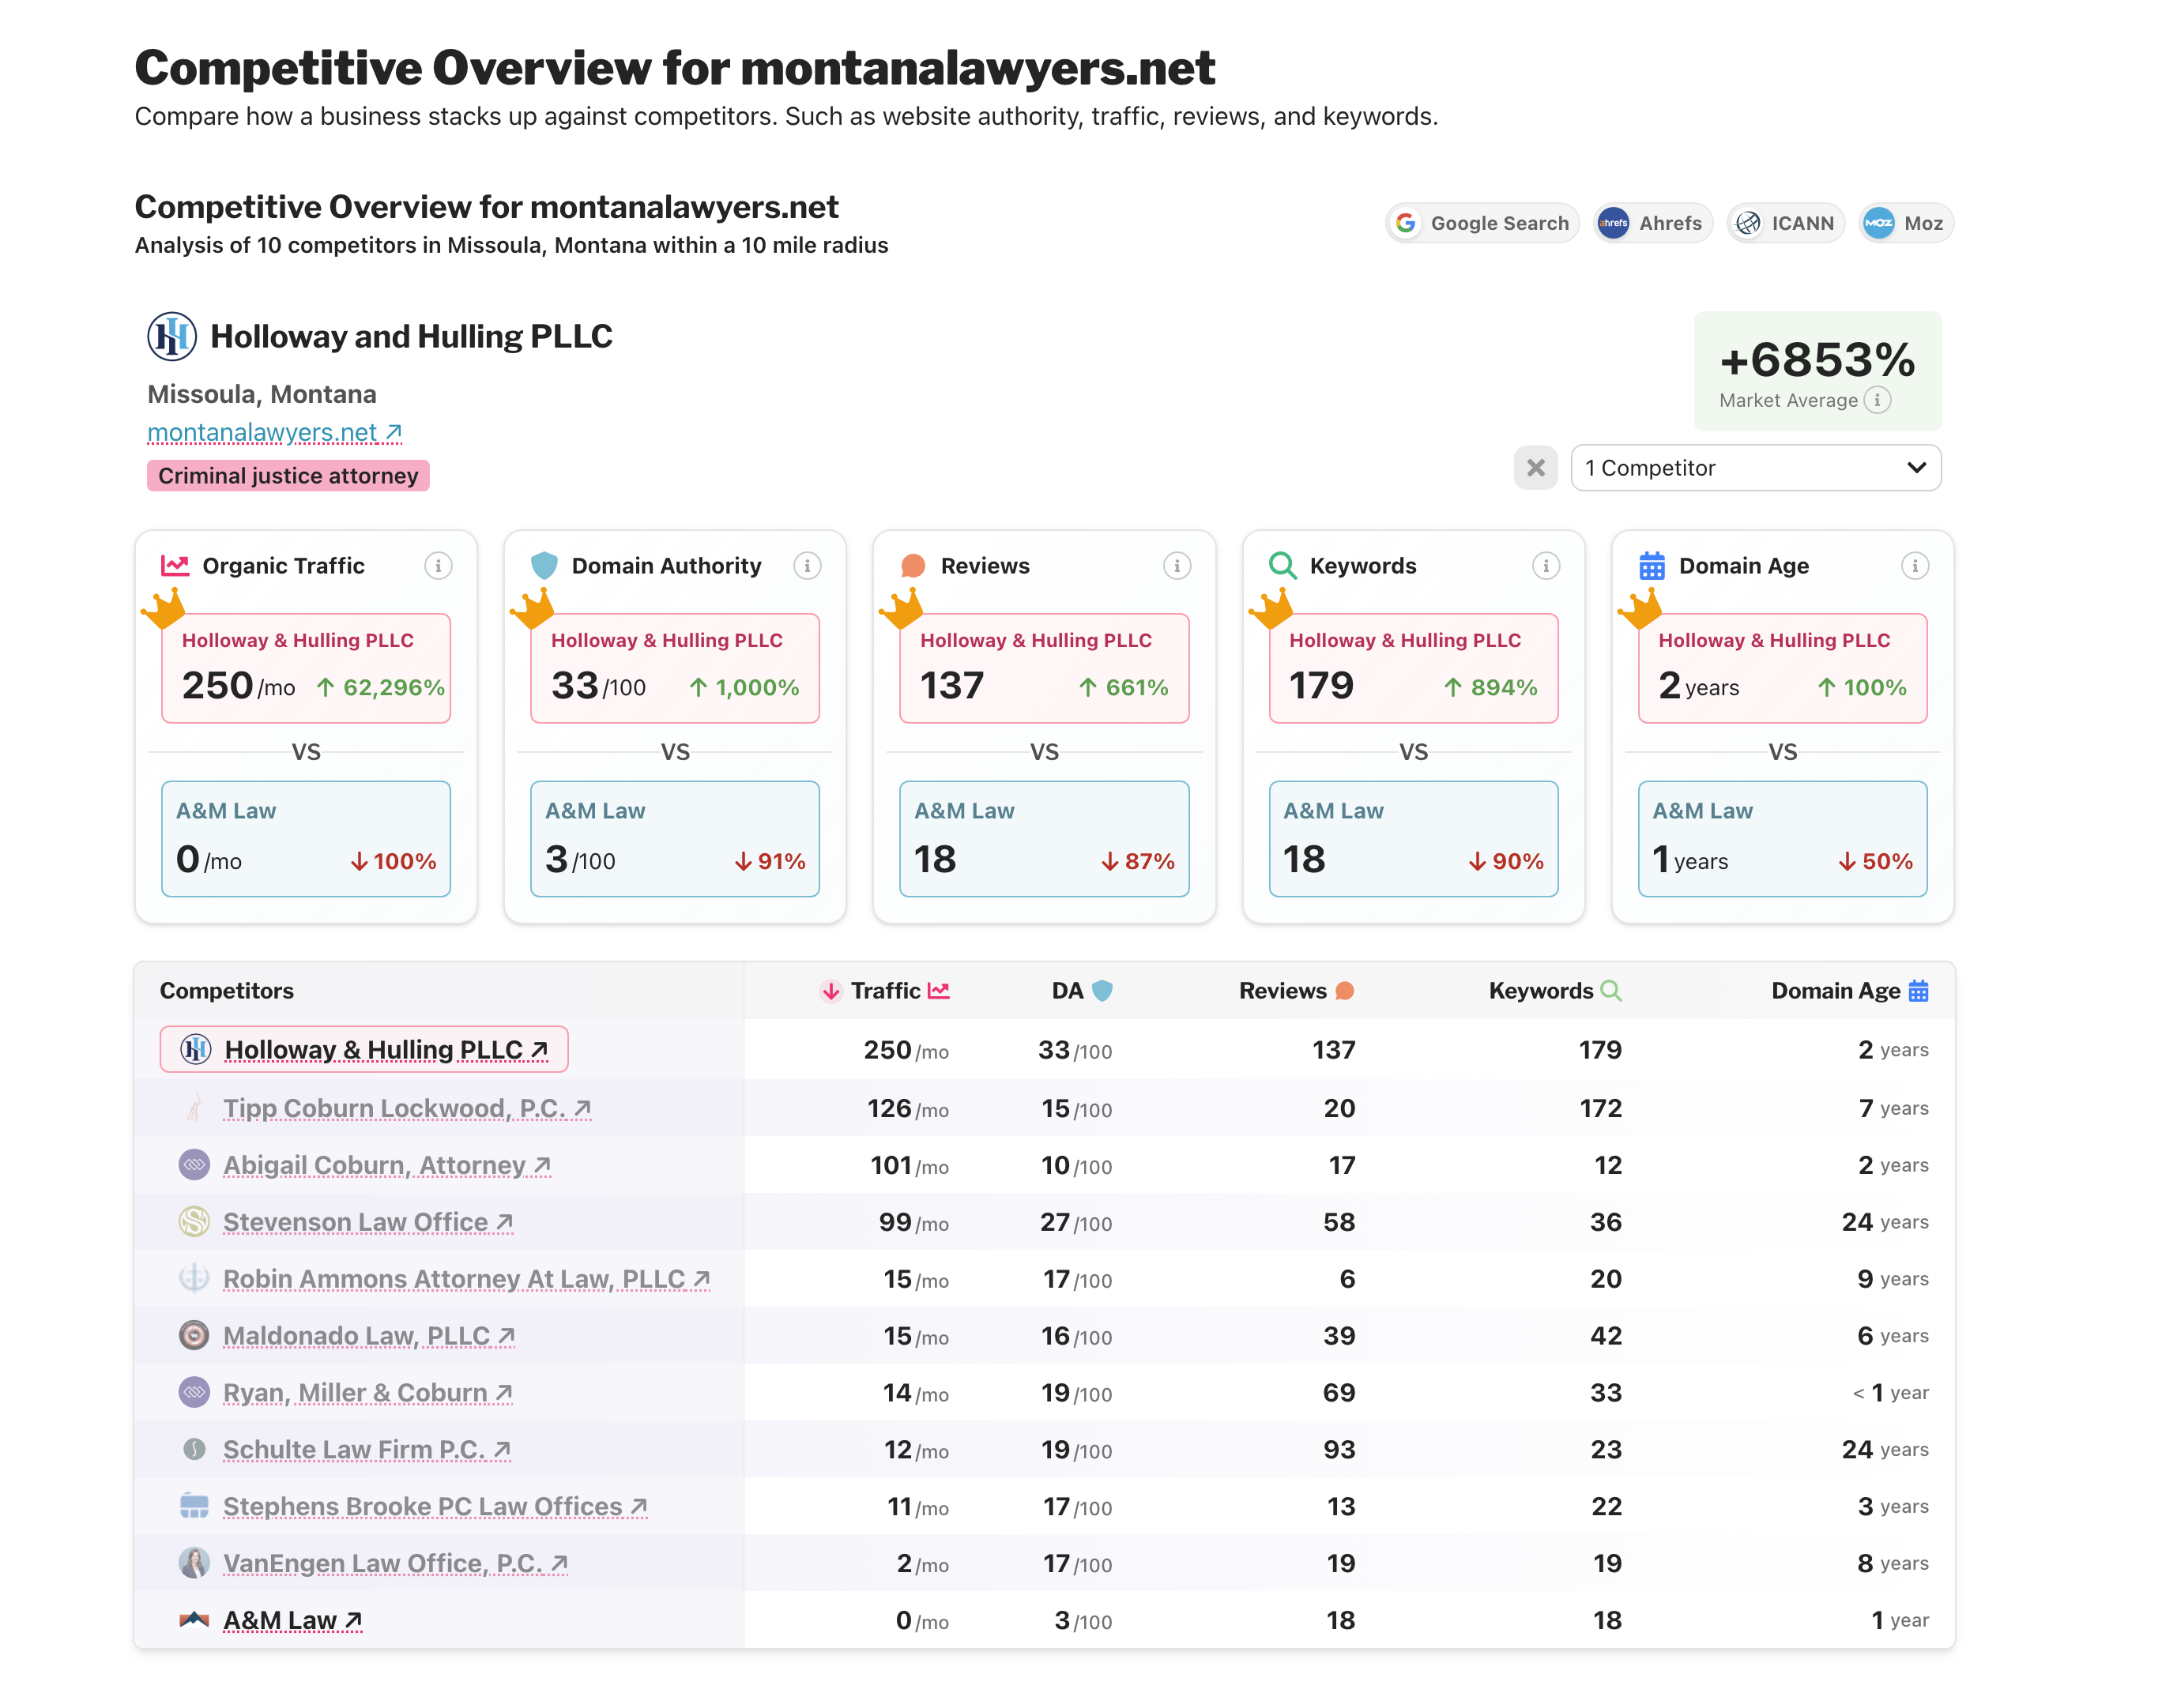Click the Holloway and Hulling logo icon
The width and height of the screenshot is (2162, 1708).
coord(172,336)
